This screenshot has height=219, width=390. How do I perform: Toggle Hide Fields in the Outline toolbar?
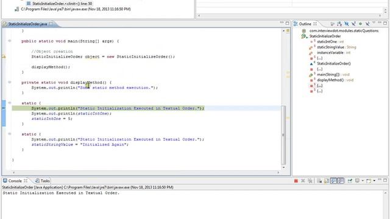[x=347, y=24]
